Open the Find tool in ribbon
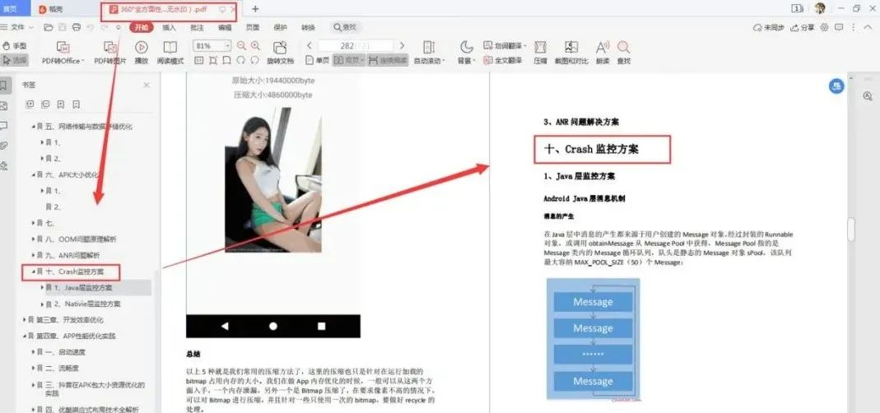 [623, 53]
